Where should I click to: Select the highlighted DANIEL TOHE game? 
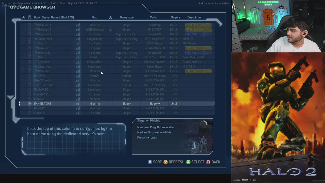117,104
